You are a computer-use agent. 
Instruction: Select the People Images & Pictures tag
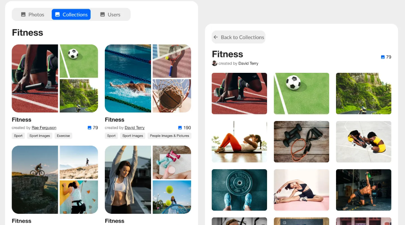coord(170,136)
